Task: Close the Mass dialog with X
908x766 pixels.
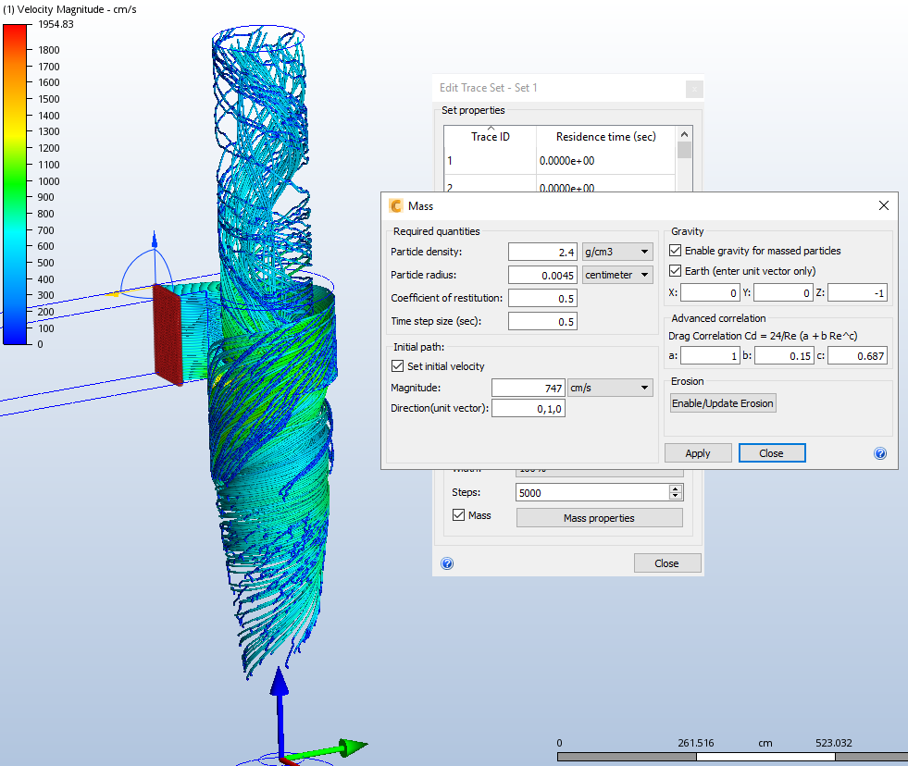Action: (x=883, y=205)
